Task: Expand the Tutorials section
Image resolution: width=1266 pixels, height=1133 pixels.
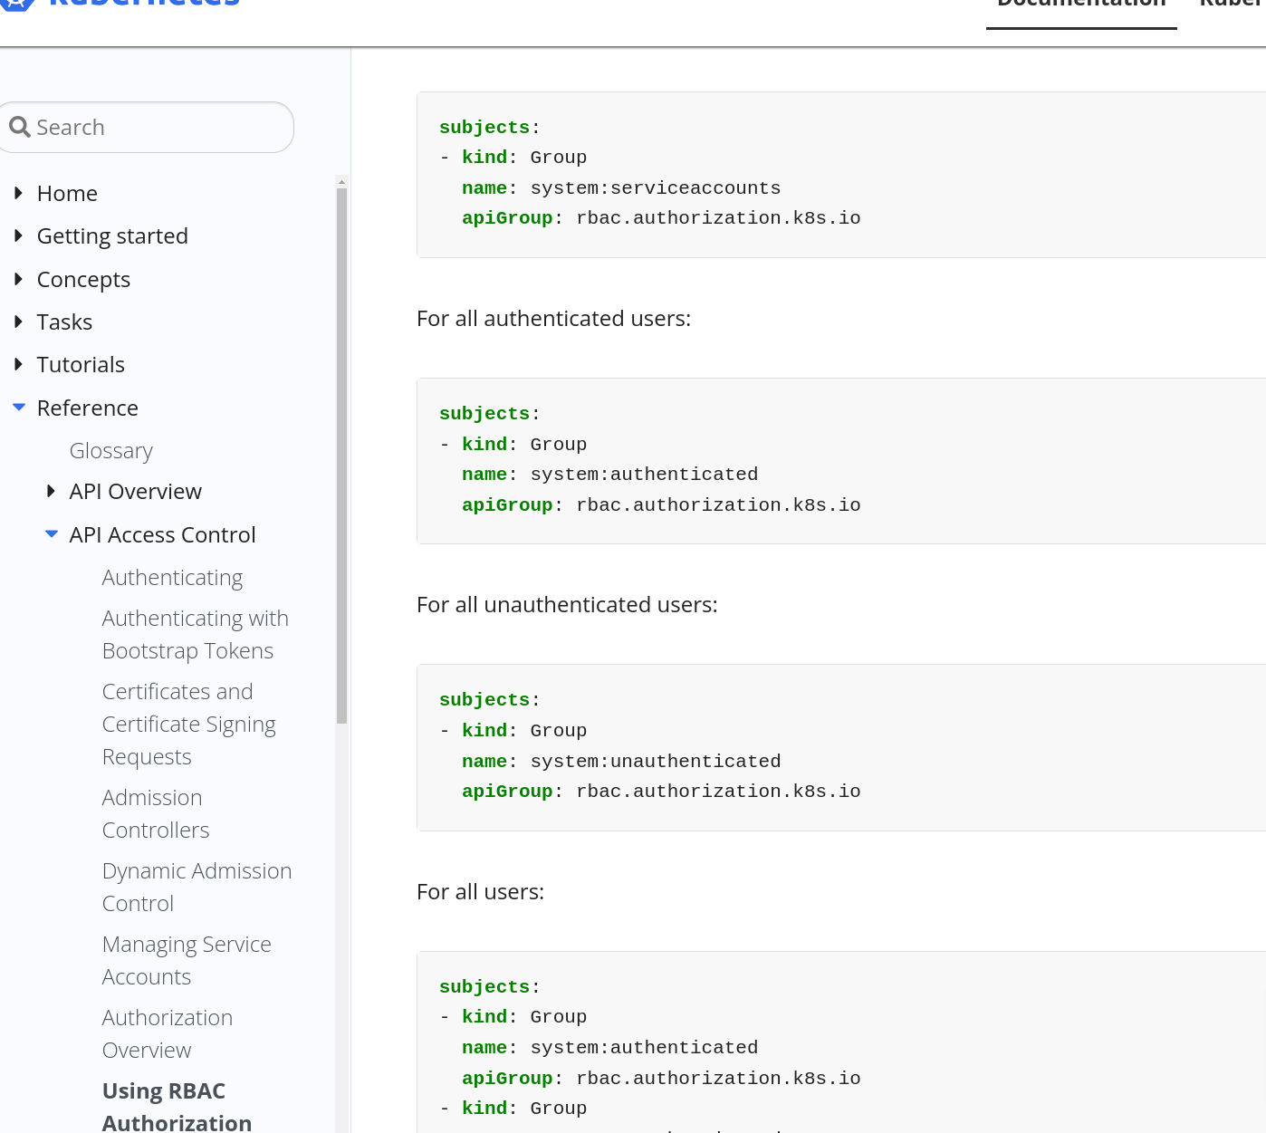Action: pyautogui.click(x=18, y=363)
